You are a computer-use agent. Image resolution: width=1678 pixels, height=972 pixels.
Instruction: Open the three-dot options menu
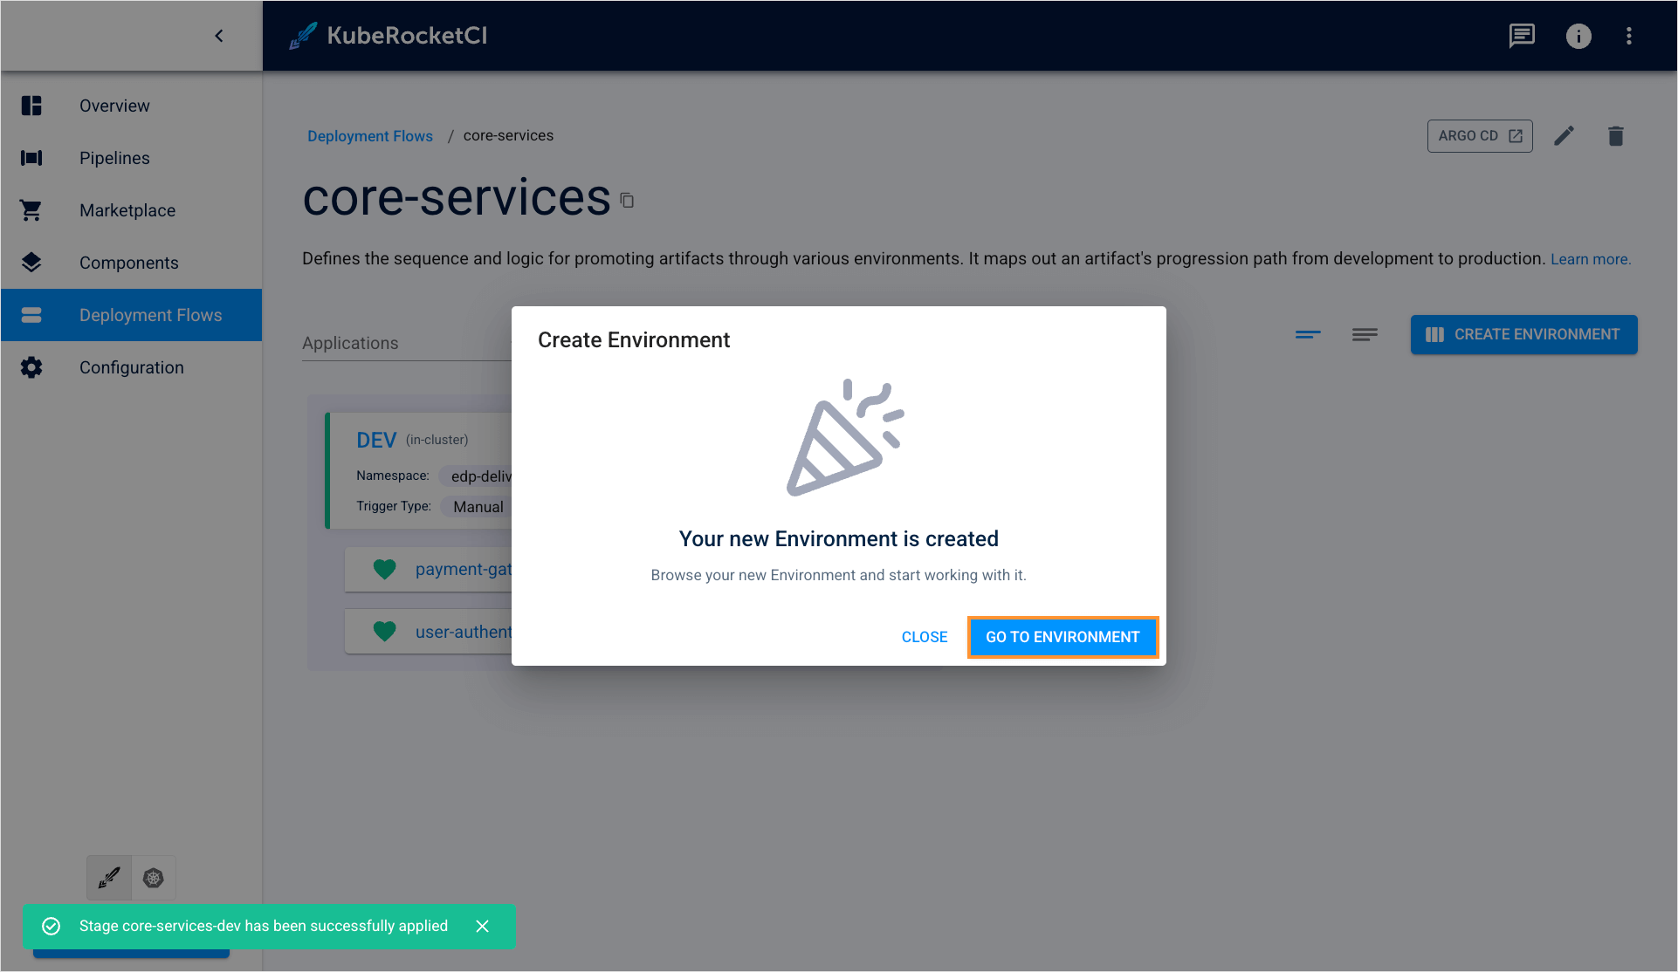(1628, 36)
